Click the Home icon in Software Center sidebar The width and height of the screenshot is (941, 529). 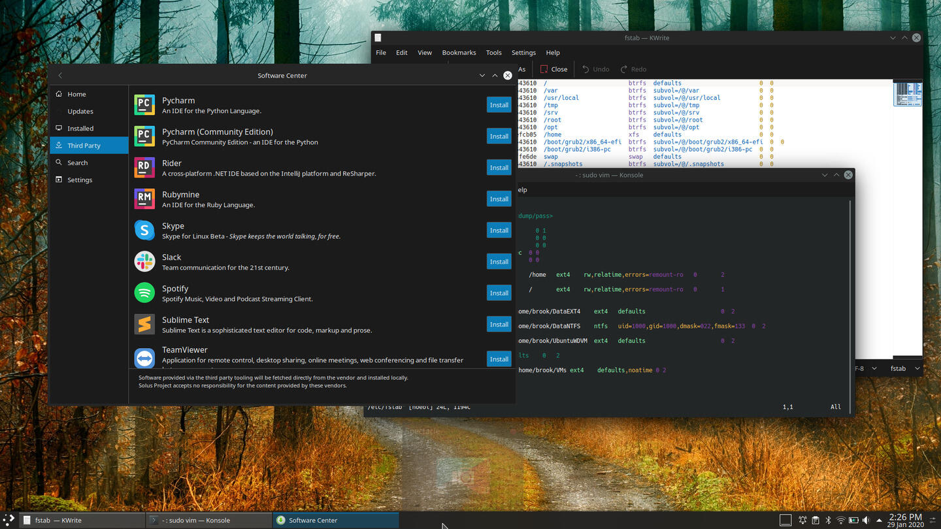point(59,94)
